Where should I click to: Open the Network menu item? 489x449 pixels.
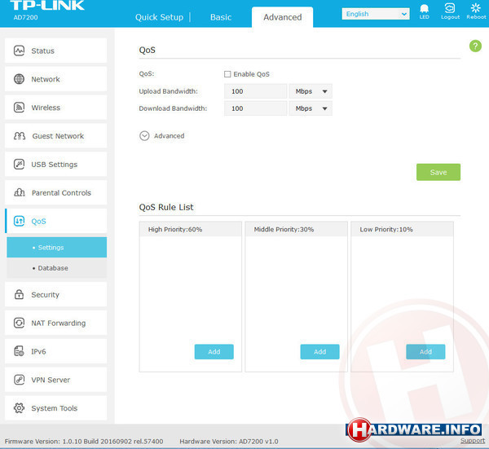click(55, 79)
